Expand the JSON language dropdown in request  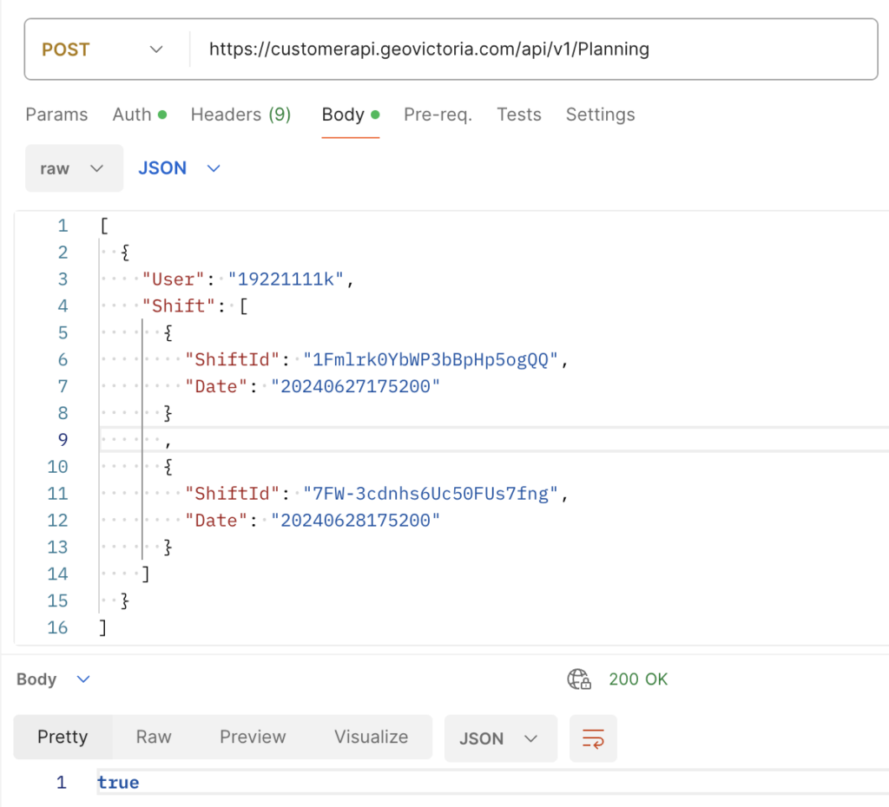[x=180, y=168]
